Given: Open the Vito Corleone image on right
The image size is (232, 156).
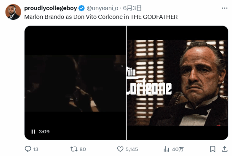Looking at the screenshot, I should point(177,83).
